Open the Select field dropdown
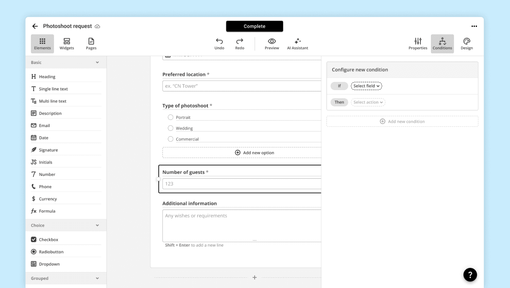The height and width of the screenshot is (288, 510). click(366, 86)
